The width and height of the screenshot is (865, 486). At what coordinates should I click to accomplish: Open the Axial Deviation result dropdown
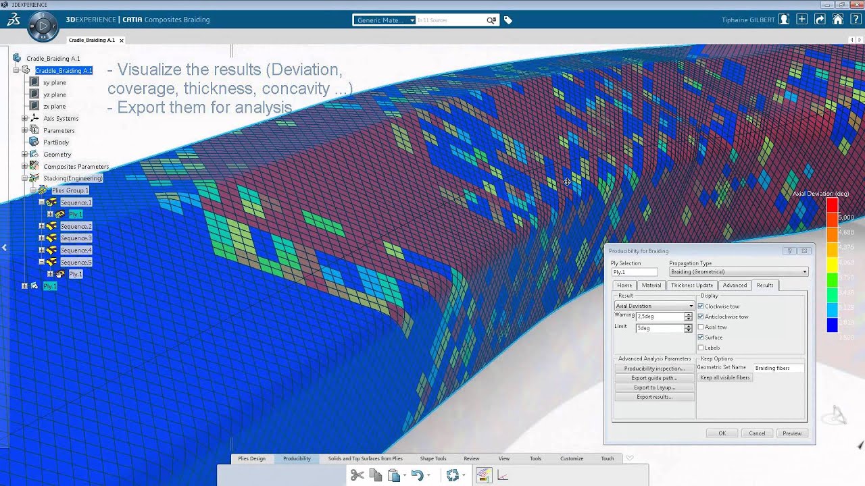click(x=654, y=306)
